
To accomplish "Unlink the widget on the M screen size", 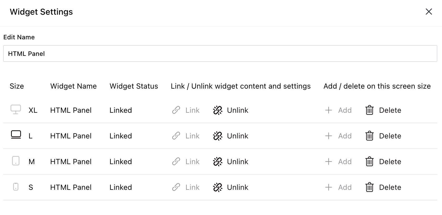I will (x=237, y=162).
